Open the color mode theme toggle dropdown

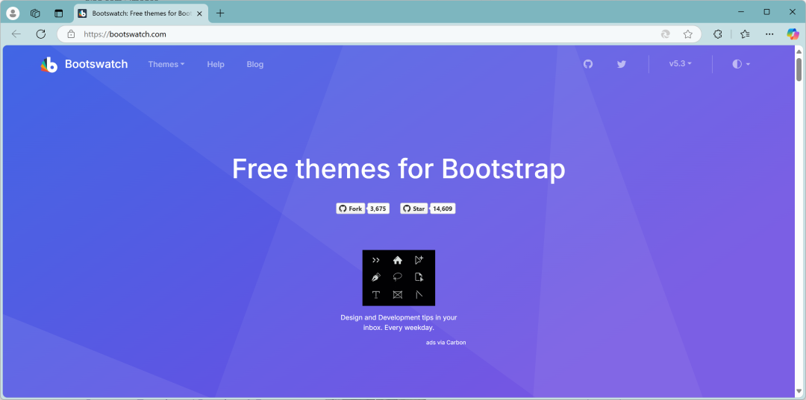741,64
